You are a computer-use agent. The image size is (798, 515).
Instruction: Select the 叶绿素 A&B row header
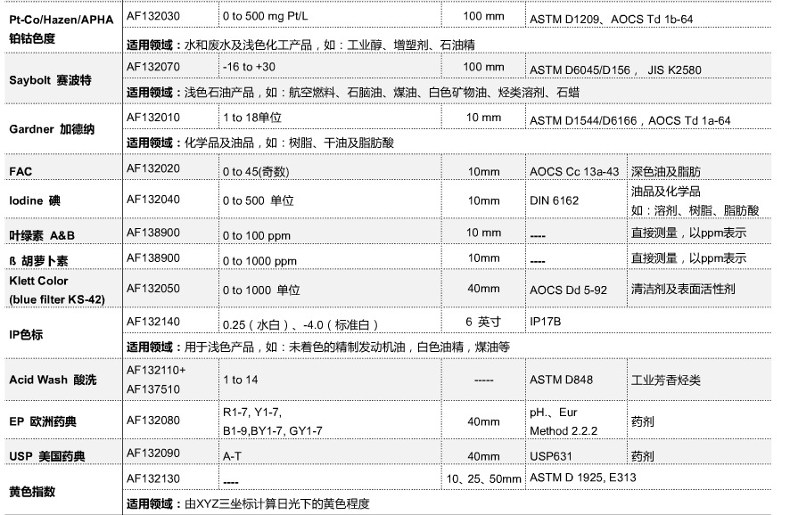point(42,235)
